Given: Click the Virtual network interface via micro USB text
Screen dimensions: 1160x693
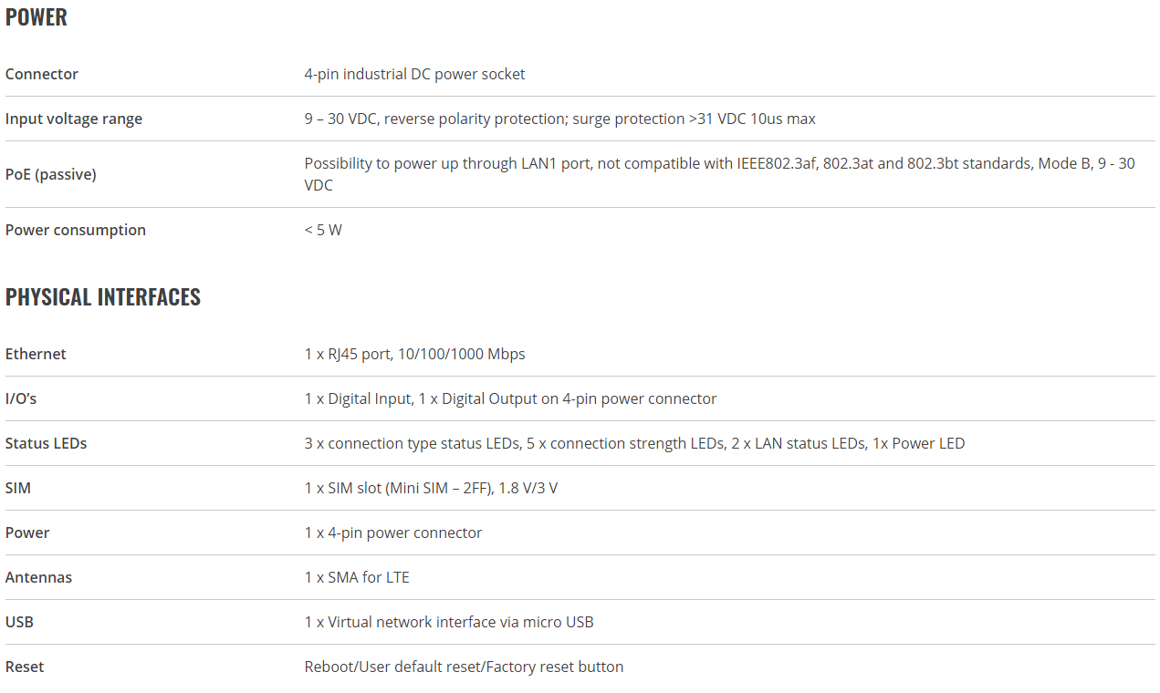Looking at the screenshot, I should pos(449,622).
